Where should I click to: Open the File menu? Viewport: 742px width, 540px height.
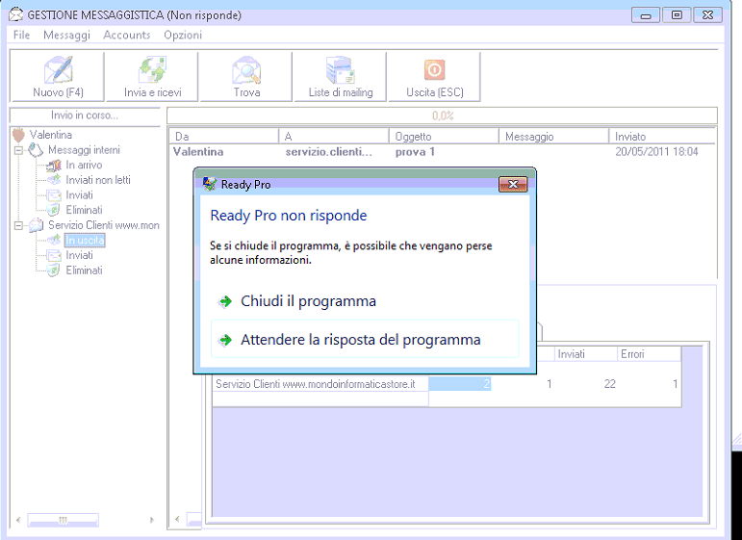(x=21, y=35)
